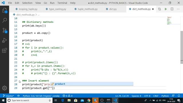Open Task View on the taskbar
Viewport: 183px width, 103px height.
pos(56,100)
